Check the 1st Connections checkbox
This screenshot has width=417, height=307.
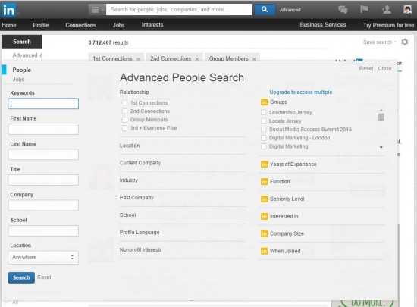(x=124, y=102)
